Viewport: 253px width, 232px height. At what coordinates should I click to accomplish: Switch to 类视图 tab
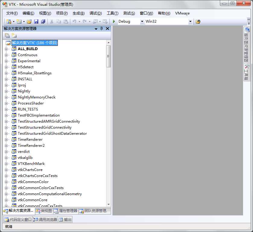pyautogui.click(x=44, y=211)
